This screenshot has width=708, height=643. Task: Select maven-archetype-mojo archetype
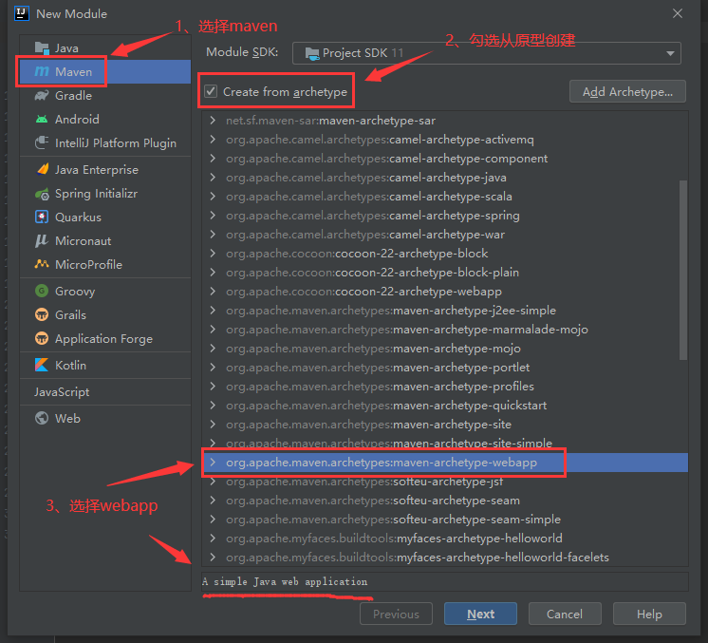[445, 348]
